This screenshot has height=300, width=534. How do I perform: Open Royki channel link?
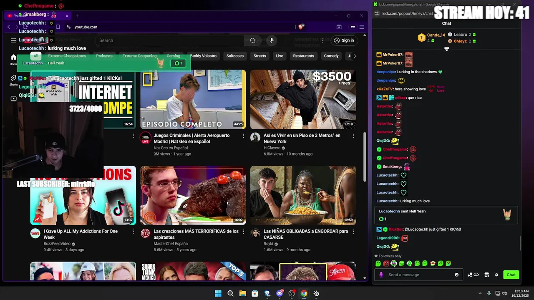pos(268,244)
